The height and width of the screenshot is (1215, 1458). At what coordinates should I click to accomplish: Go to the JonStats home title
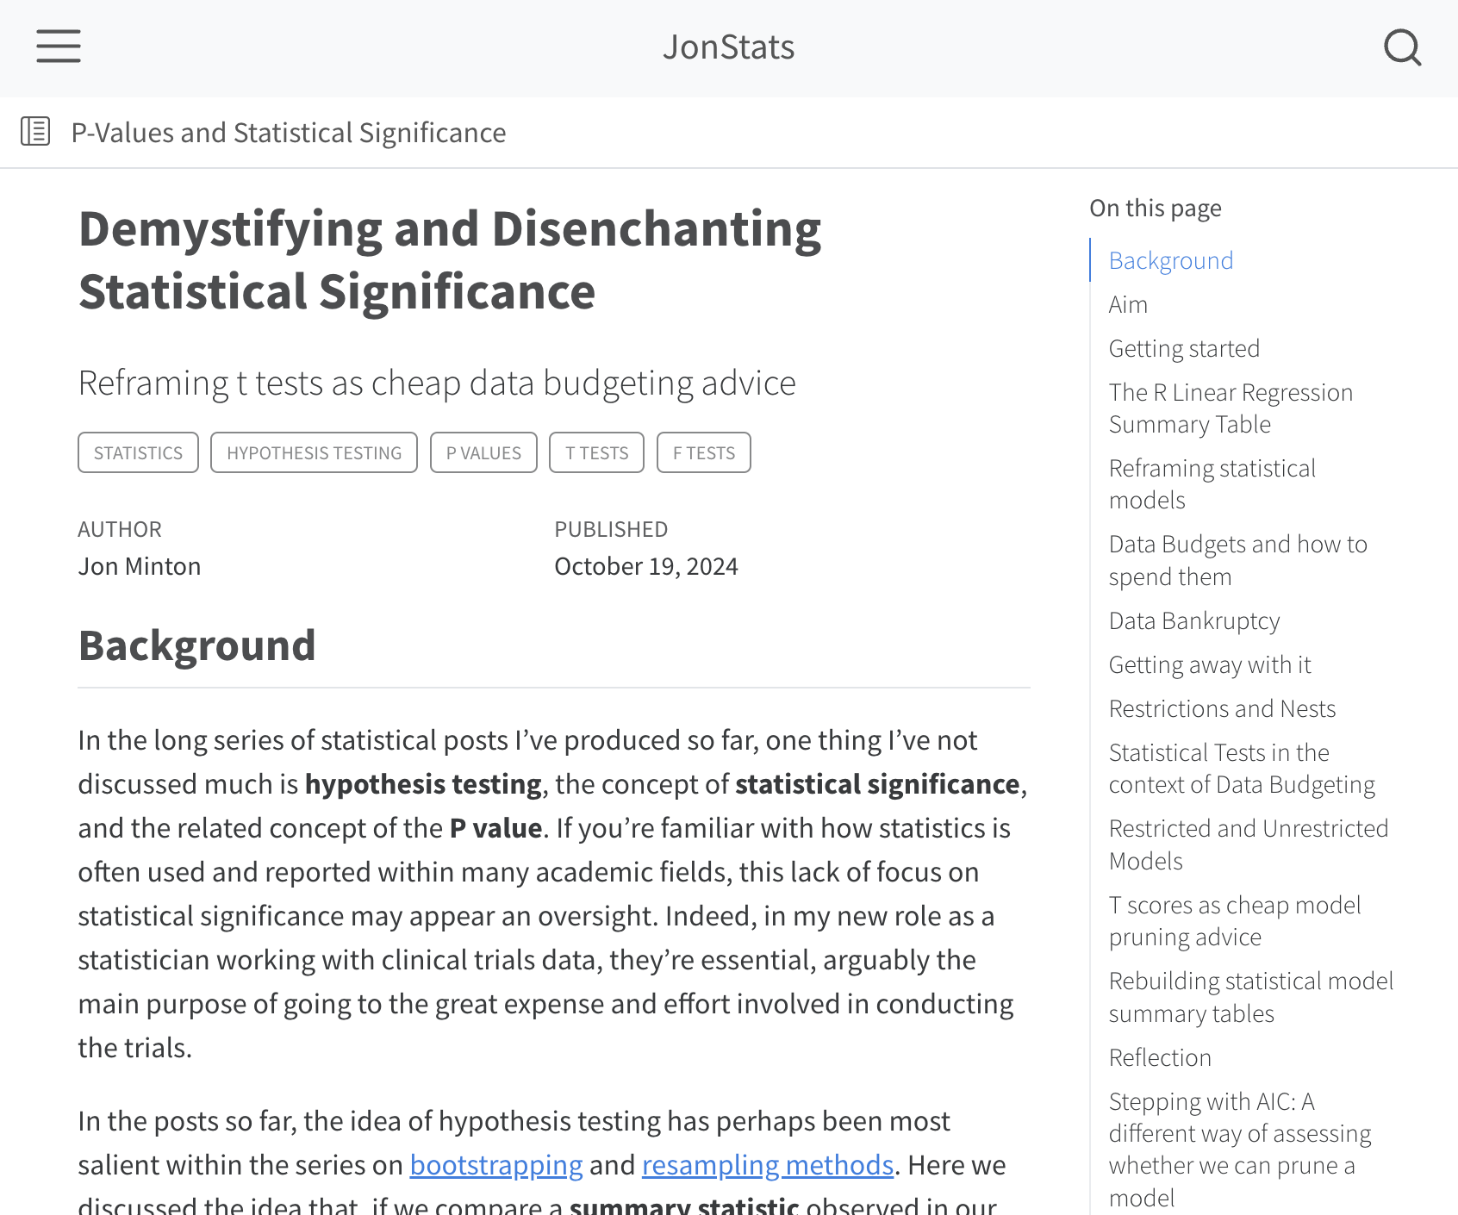pyautogui.click(x=728, y=47)
